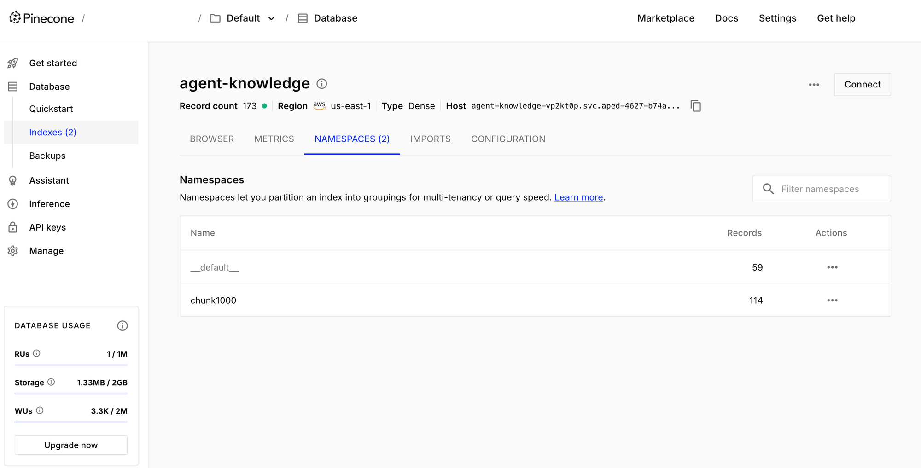Screen dimensions: 921x468
Task: Click the us-east-1 region value
Action: click(x=351, y=106)
